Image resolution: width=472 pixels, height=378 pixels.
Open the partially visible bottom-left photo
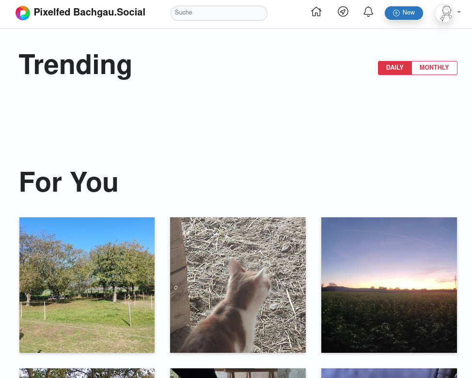pos(87,373)
